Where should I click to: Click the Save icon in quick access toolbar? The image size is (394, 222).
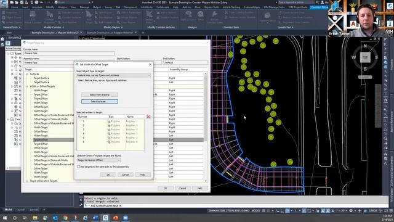(22, 2)
